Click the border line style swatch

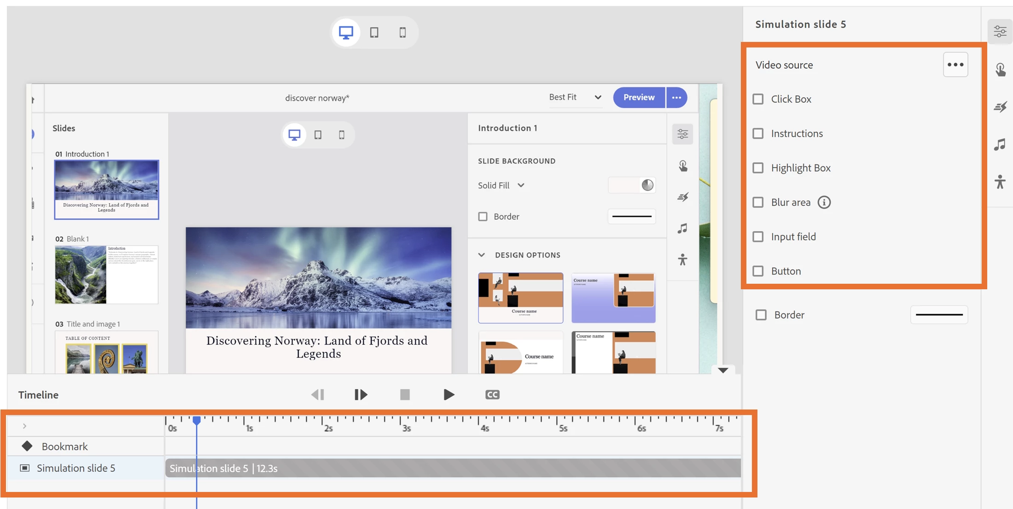(939, 315)
